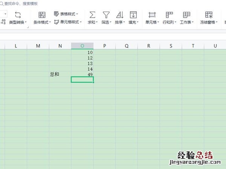226x169 pixels.
Task: Expand the 求和 dropdown arrow
Action: [x=97, y=22]
